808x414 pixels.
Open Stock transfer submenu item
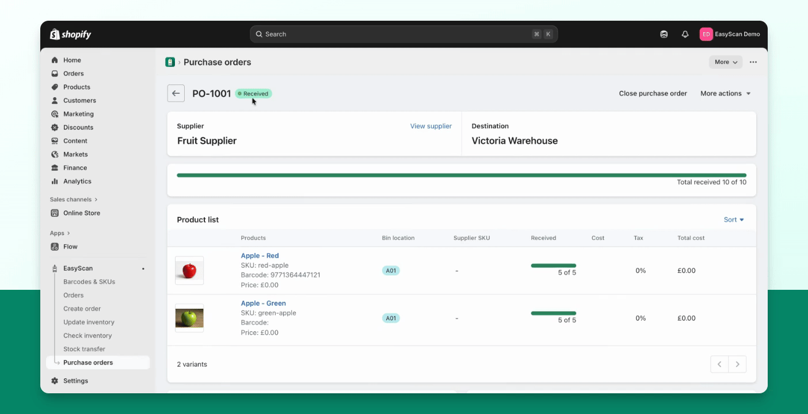coord(84,349)
